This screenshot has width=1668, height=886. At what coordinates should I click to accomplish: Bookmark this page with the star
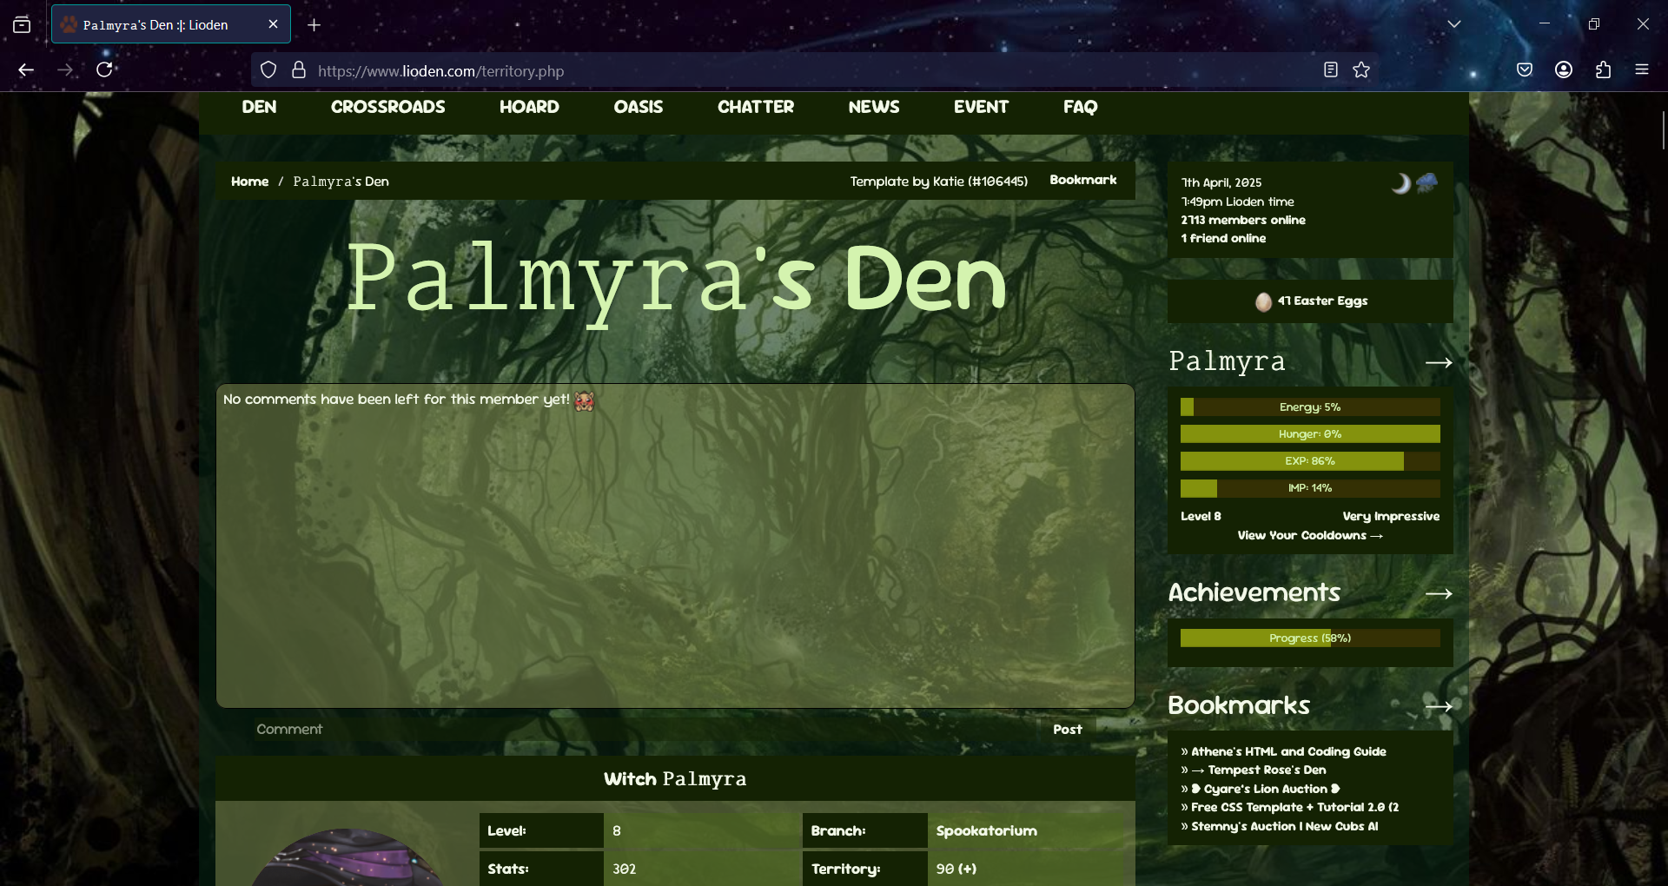pos(1361,70)
